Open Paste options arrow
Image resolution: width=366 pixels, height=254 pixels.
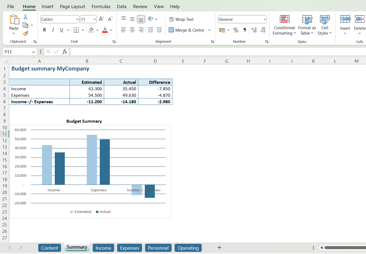[14, 34]
